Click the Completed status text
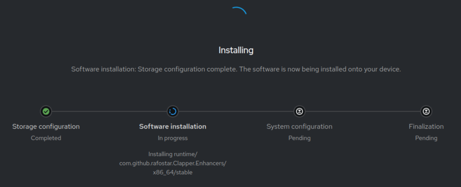This screenshot has width=461, height=187. tap(46, 138)
